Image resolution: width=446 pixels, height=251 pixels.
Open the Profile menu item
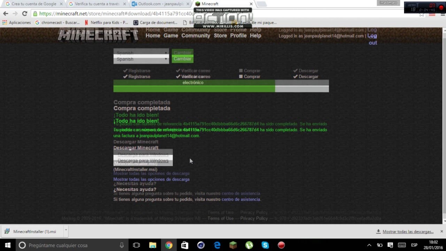click(x=238, y=36)
